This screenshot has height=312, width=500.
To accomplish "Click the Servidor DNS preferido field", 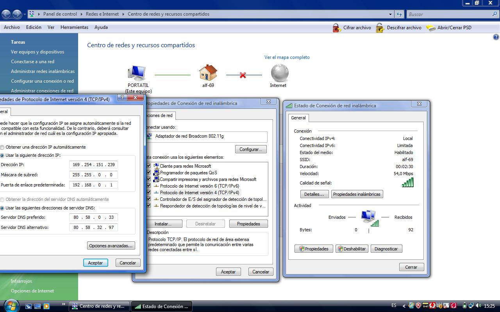I will [x=93, y=217].
